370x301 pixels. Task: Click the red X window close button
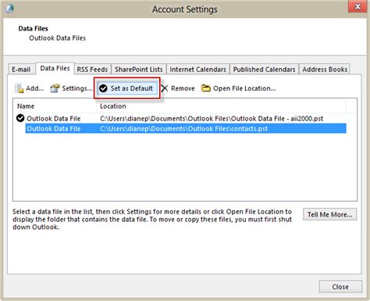(x=358, y=6)
